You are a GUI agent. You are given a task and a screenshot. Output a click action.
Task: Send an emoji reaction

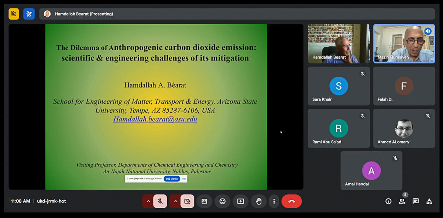(222, 201)
